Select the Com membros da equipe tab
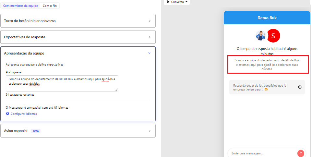This screenshot has height=157, width=311. tap(20, 6)
